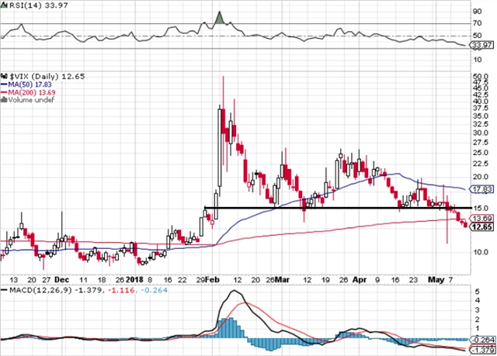Click the -1.379 MACD value on right axis
497x356 pixels.
click(479, 349)
